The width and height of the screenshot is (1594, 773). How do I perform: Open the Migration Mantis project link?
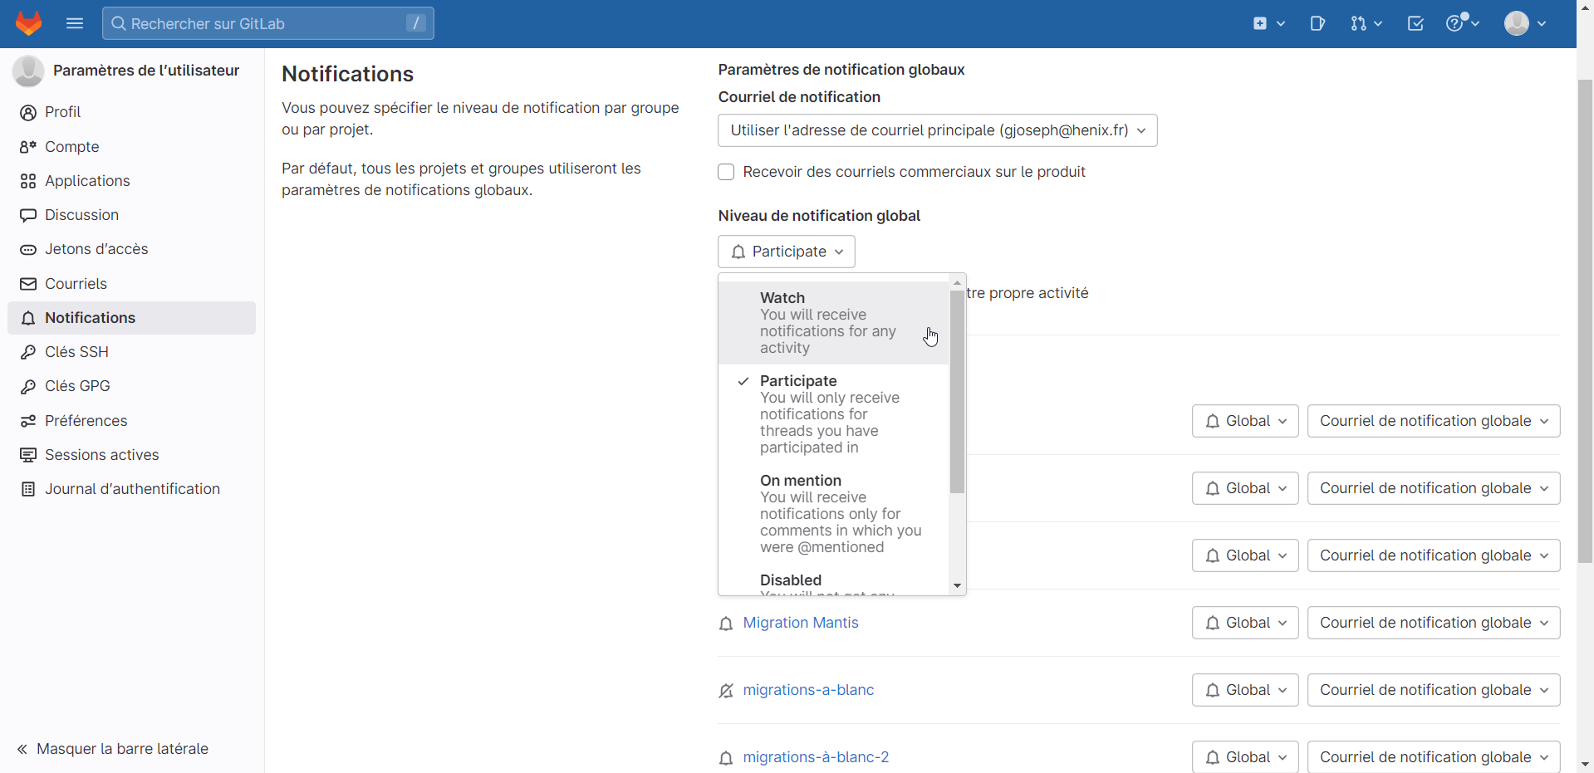[800, 623]
